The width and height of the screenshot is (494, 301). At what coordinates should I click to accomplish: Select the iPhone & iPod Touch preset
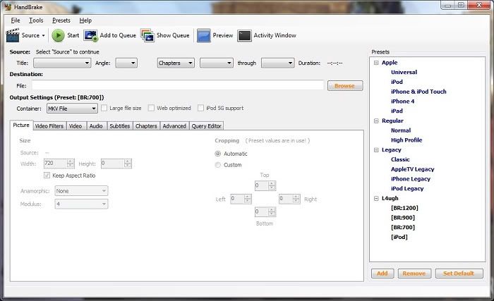point(418,92)
